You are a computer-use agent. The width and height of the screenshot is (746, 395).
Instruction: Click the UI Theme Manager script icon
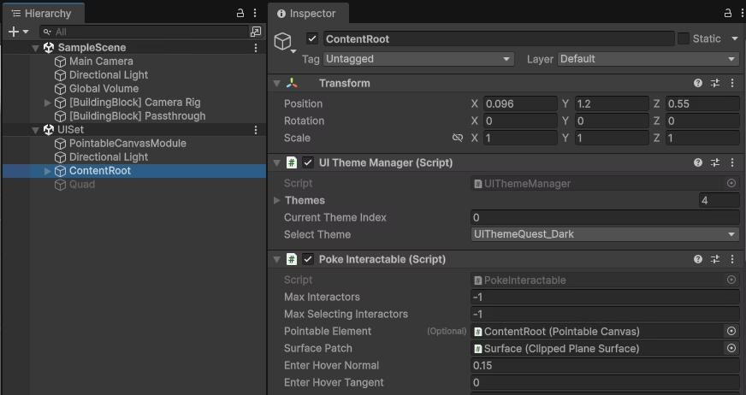(292, 162)
